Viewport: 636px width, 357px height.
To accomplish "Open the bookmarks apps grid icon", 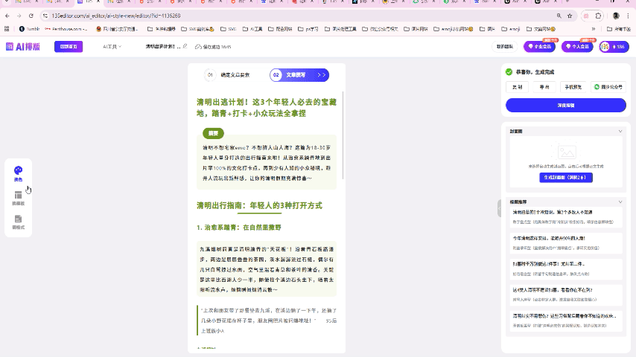I will 7,29.
